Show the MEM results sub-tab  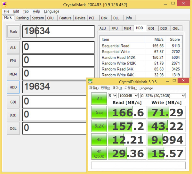coord(128,29)
